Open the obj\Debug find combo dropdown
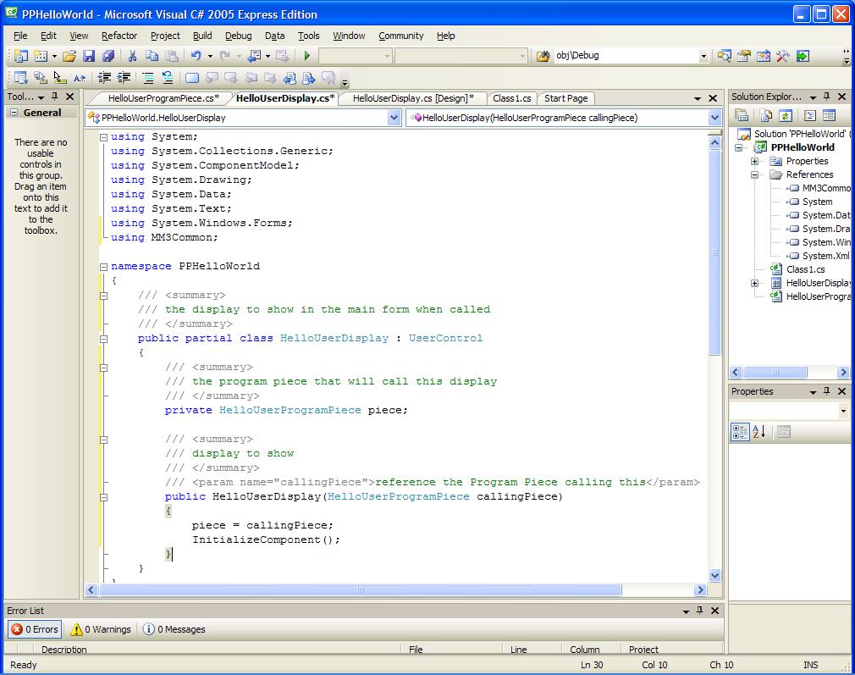This screenshot has height=675, width=855. 703,56
